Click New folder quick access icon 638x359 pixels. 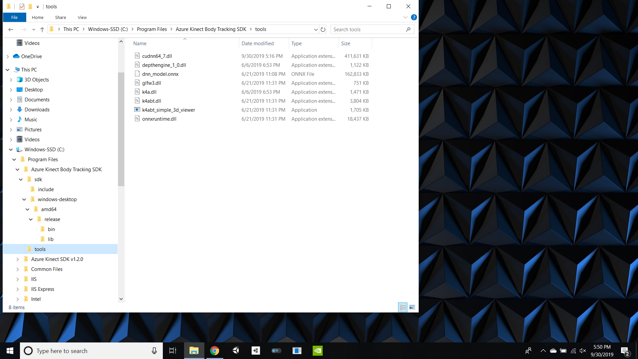pos(30,6)
